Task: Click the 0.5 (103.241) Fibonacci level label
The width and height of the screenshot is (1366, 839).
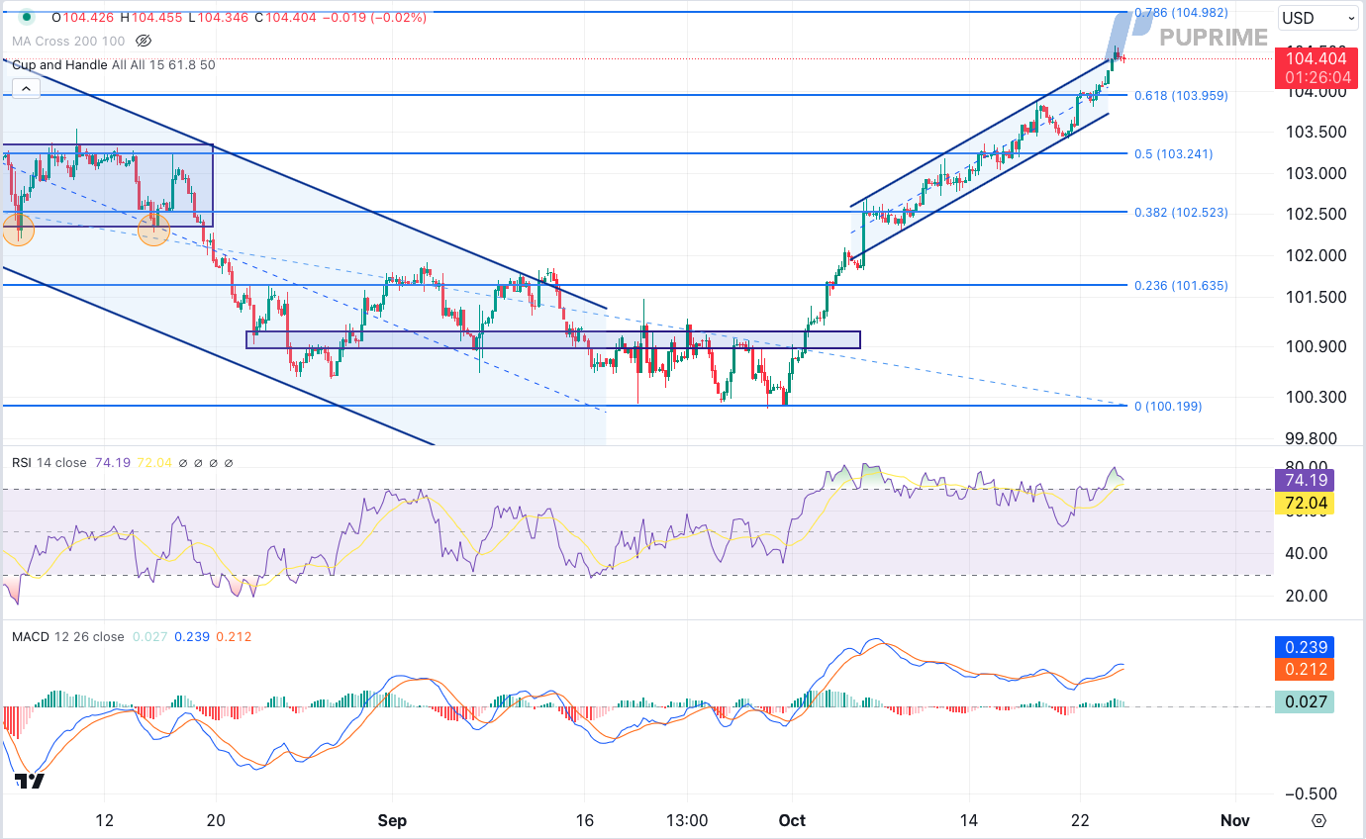Action: pyautogui.click(x=1173, y=153)
